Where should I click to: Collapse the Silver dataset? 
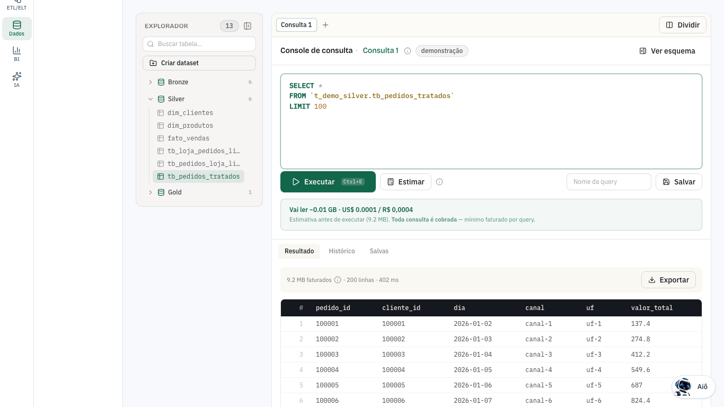click(199, 99)
